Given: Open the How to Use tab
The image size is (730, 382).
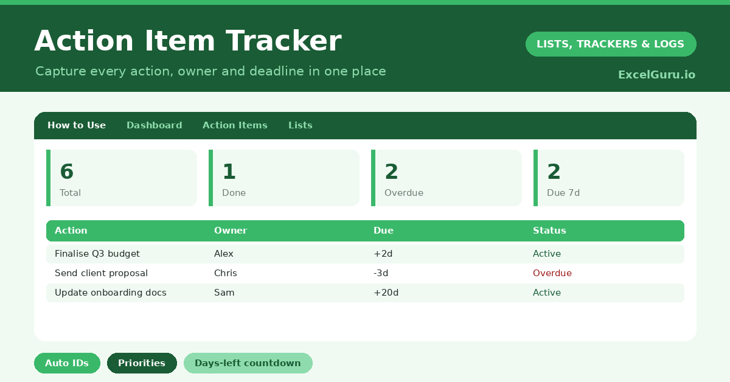Looking at the screenshot, I should point(77,125).
